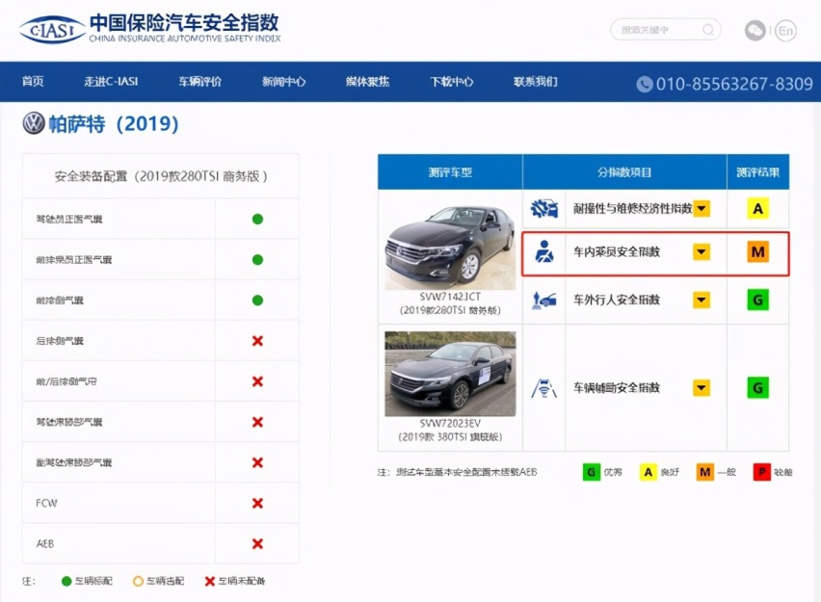The width and height of the screenshot is (821, 602).
Task: Click the green G badge for 车辆辅助安全指数
Action: pos(757,388)
